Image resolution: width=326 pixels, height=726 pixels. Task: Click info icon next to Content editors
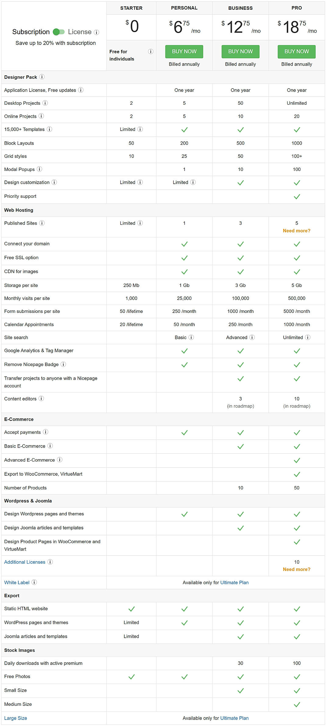pos(41,398)
